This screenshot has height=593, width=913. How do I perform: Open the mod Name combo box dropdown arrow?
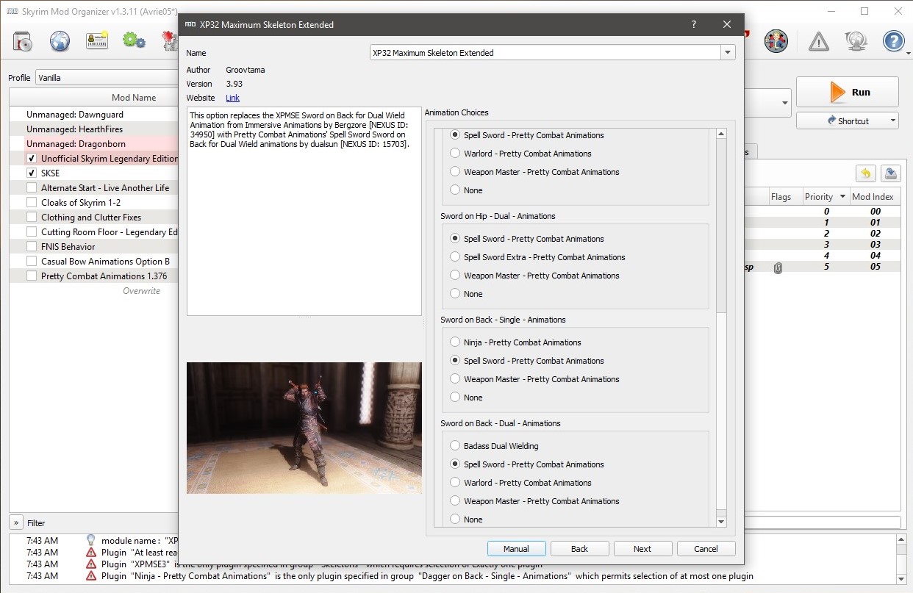728,53
